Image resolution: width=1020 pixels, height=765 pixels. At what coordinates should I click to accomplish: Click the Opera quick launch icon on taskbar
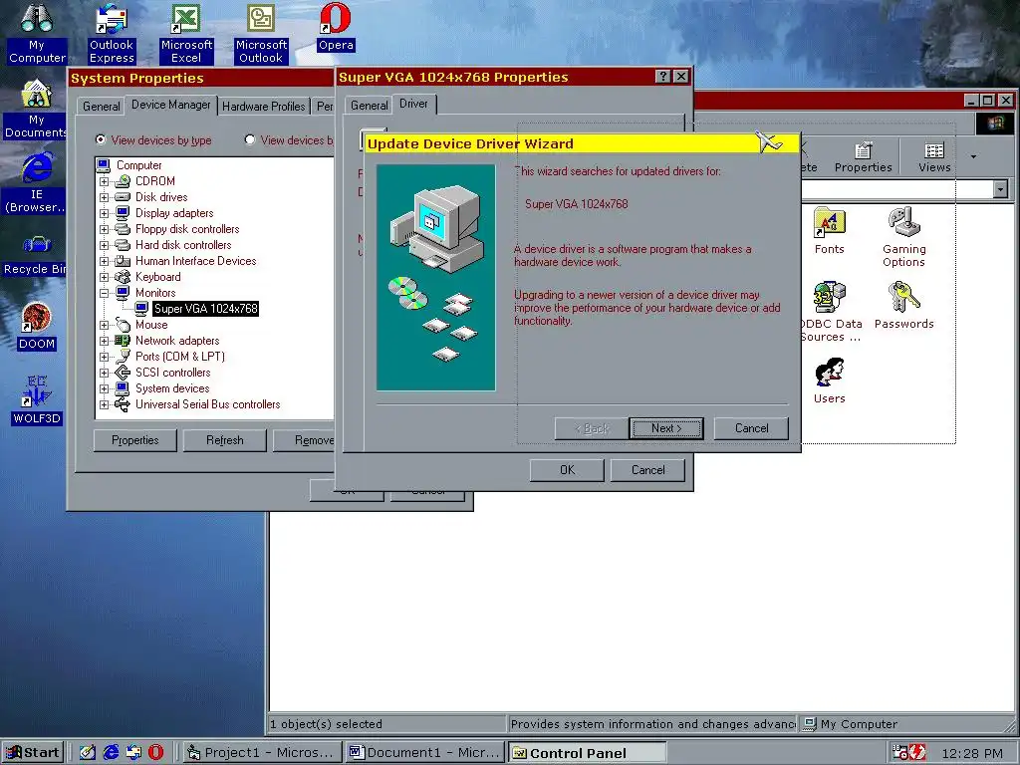[x=155, y=752]
